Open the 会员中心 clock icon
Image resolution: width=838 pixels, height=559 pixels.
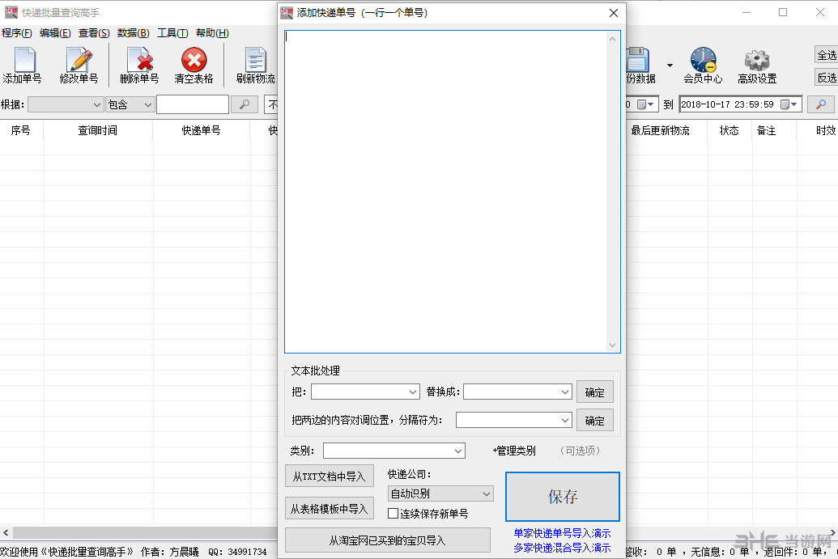(703, 60)
